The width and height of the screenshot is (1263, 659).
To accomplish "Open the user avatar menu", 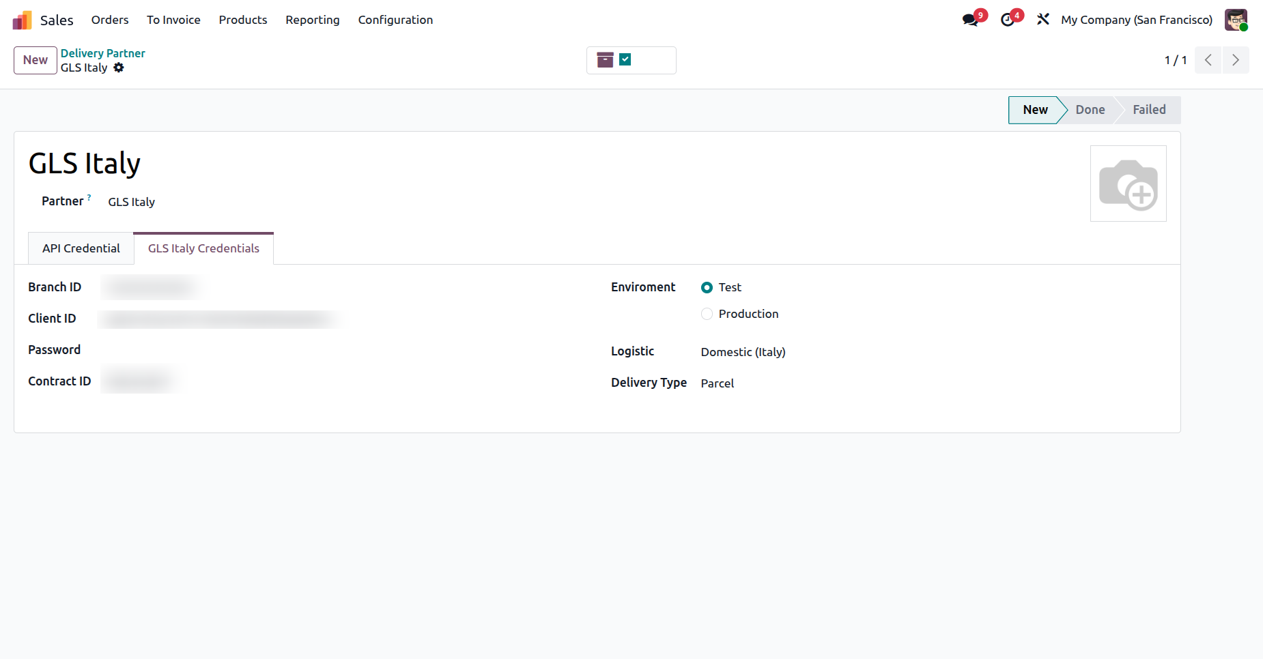I will pyautogui.click(x=1236, y=20).
